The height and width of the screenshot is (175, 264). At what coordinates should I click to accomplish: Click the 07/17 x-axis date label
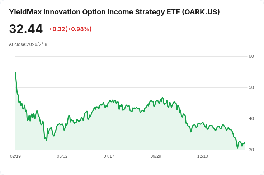(x=109, y=156)
